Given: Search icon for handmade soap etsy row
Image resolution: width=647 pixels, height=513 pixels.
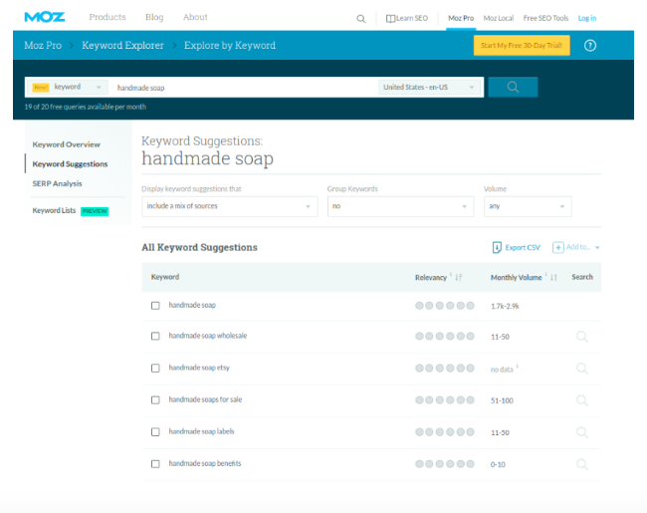Looking at the screenshot, I should 582,369.
